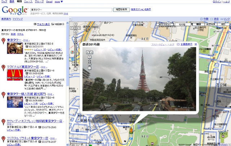Screen dimensions: 231x146
Task: Collapse the left results panel
Action: [x=70, y=19]
